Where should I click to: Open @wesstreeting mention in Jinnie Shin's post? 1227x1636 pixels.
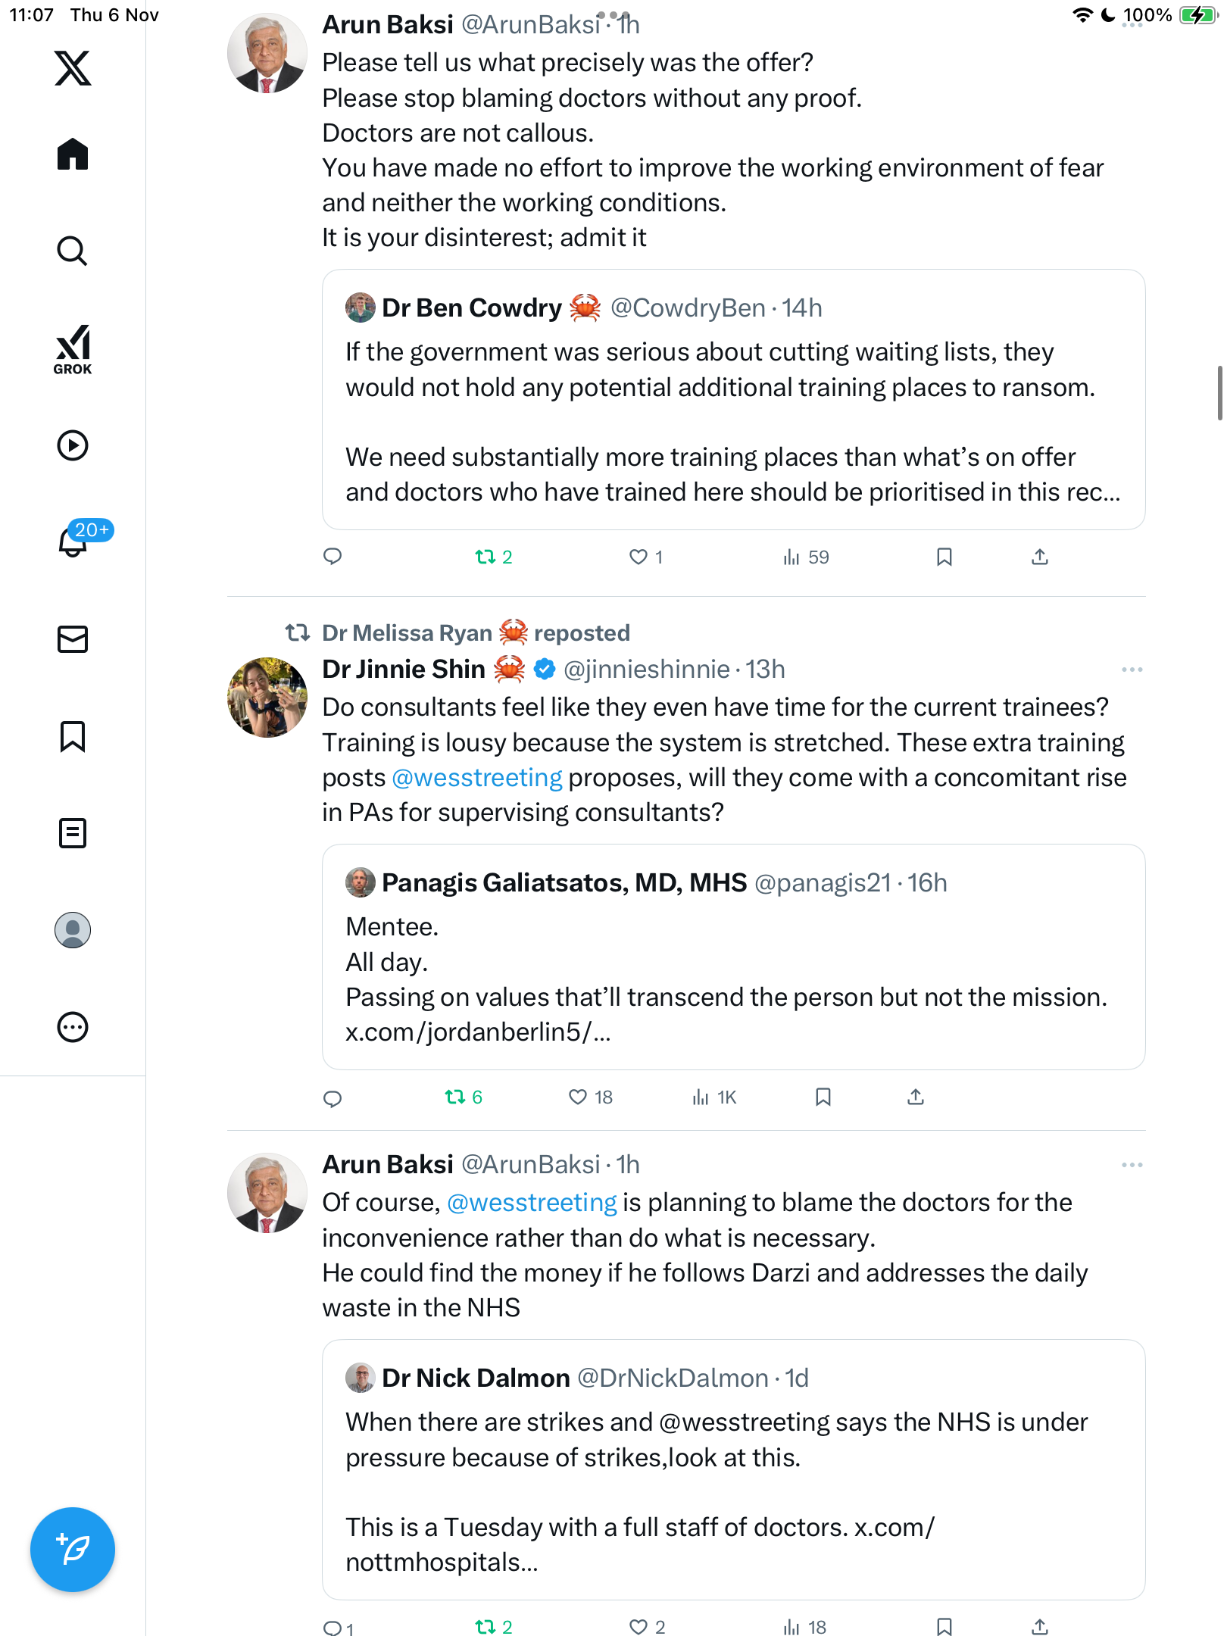pyautogui.click(x=477, y=778)
